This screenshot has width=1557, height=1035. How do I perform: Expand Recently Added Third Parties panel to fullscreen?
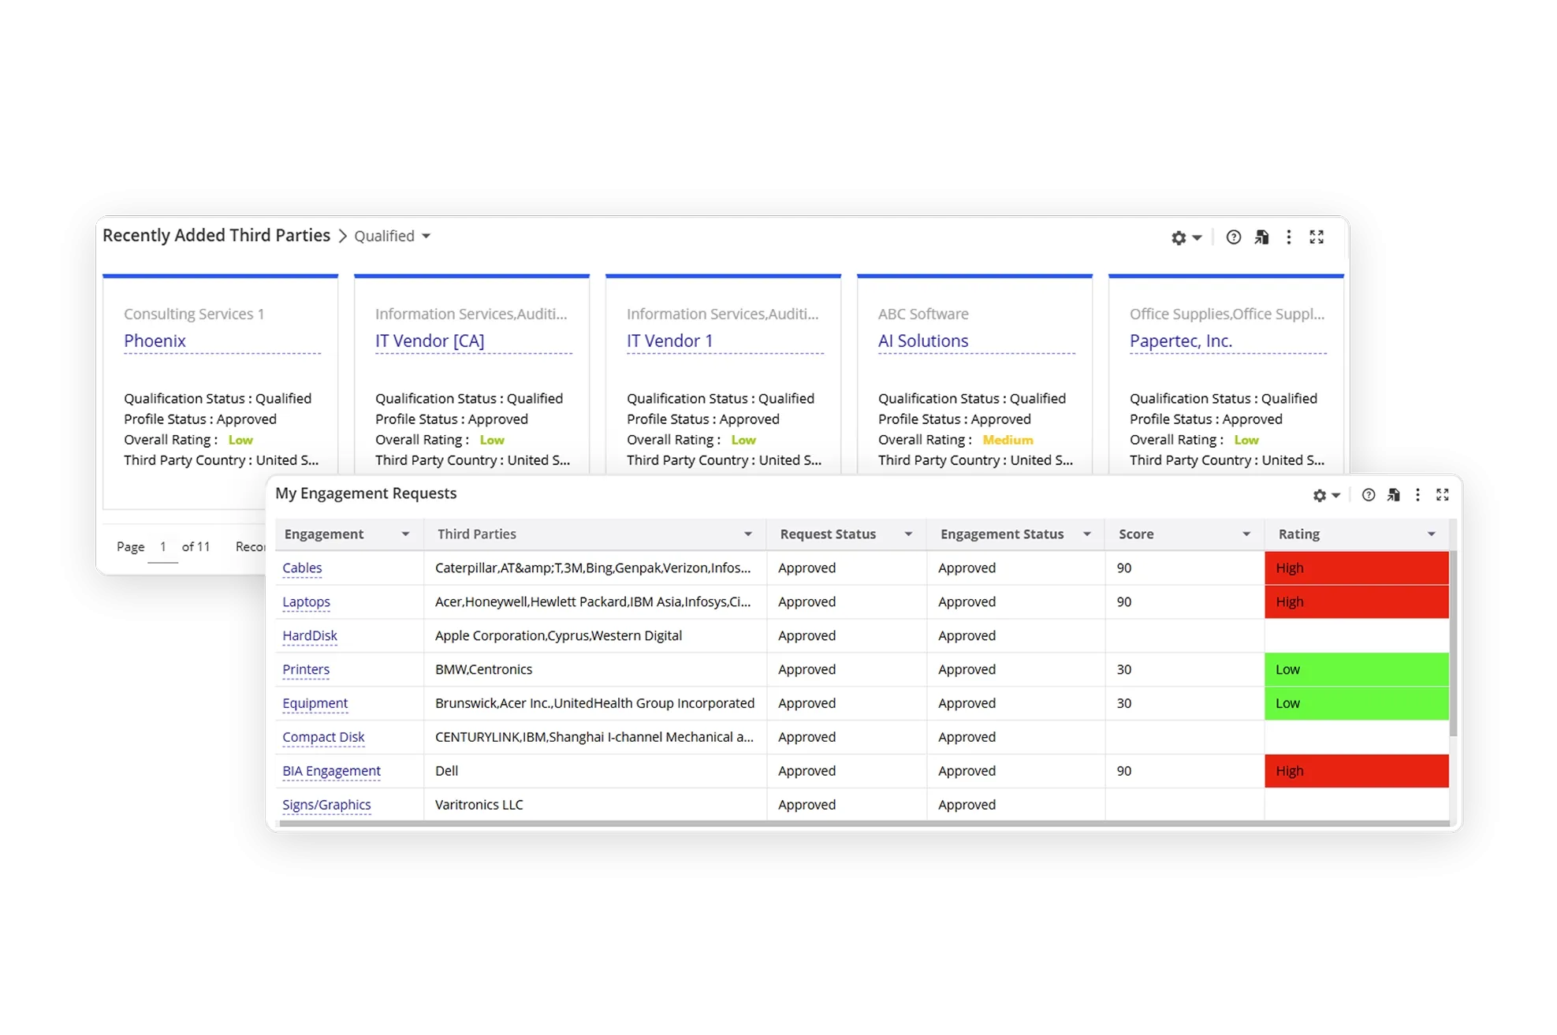[1317, 236]
